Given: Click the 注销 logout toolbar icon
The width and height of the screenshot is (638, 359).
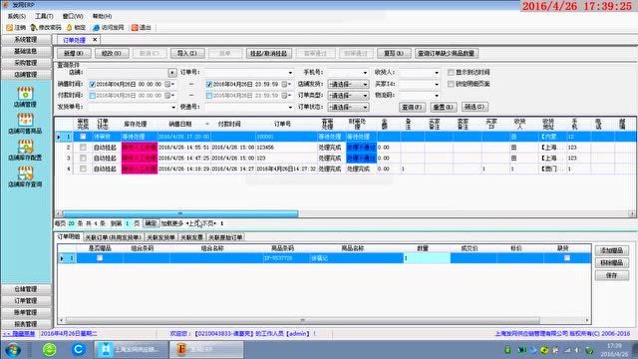Looking at the screenshot, I should click(16, 27).
